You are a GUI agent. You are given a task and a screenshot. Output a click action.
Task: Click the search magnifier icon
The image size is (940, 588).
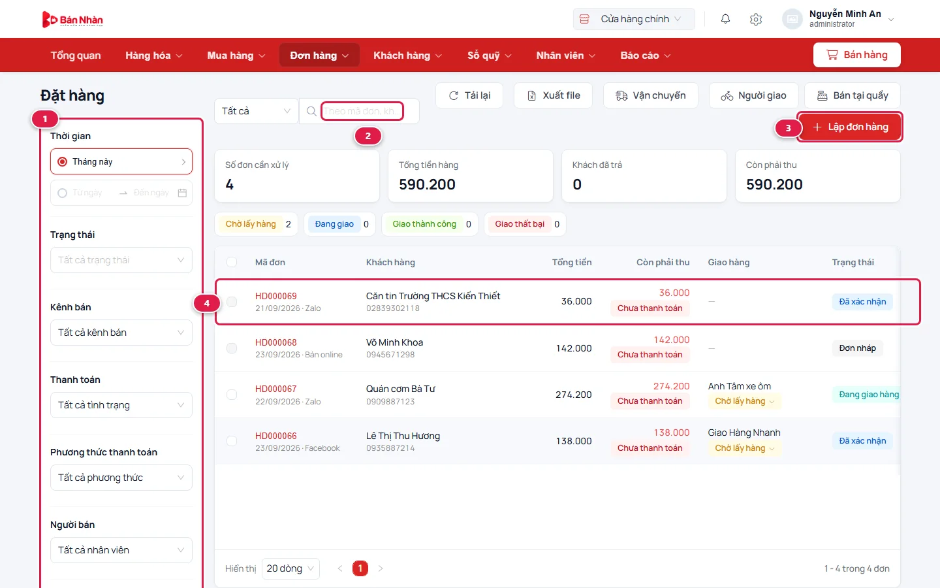(311, 111)
